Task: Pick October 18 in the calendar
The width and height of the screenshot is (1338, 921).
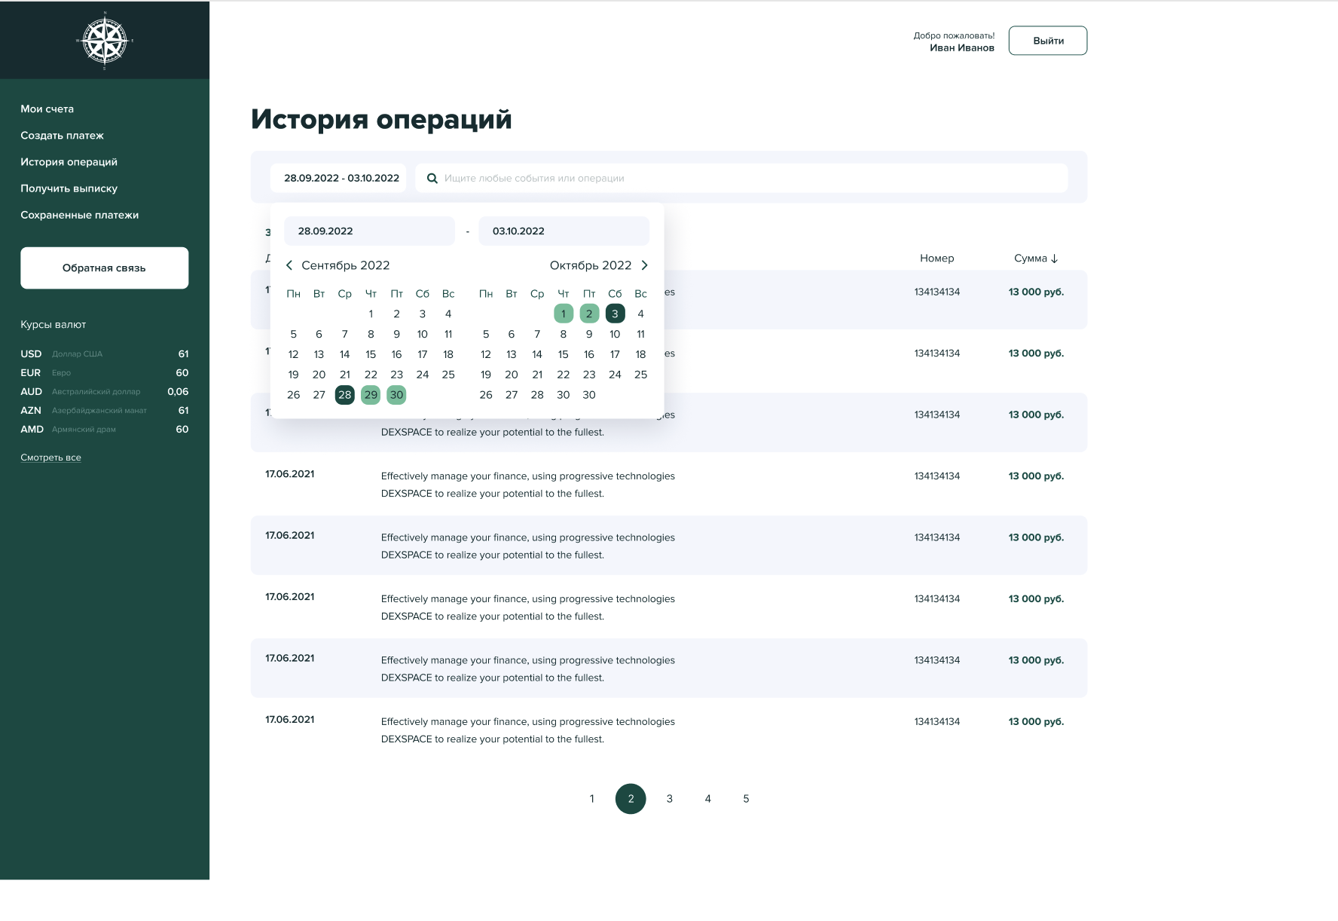Action: [641, 354]
